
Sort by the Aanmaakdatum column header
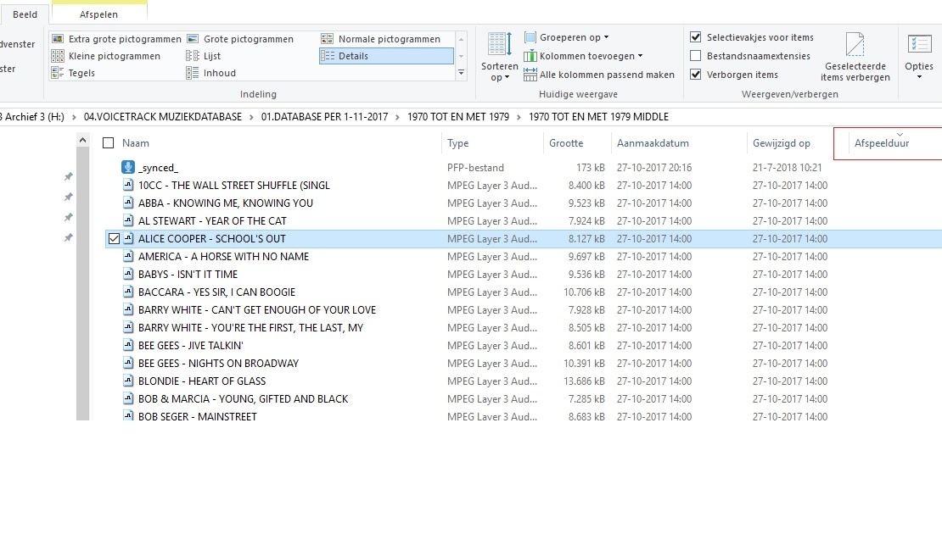click(x=653, y=142)
